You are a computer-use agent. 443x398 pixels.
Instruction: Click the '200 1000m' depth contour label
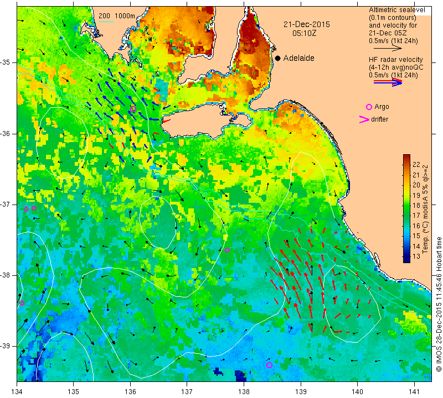click(117, 16)
